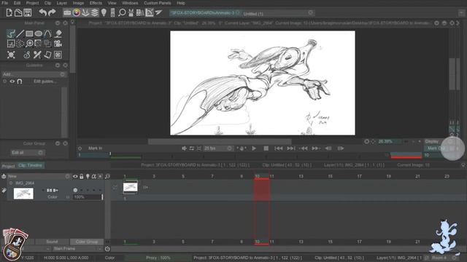Screen dimensions: 467x262
Task: Click the horizontal scrollbar under the canvas
Action: tap(220, 142)
